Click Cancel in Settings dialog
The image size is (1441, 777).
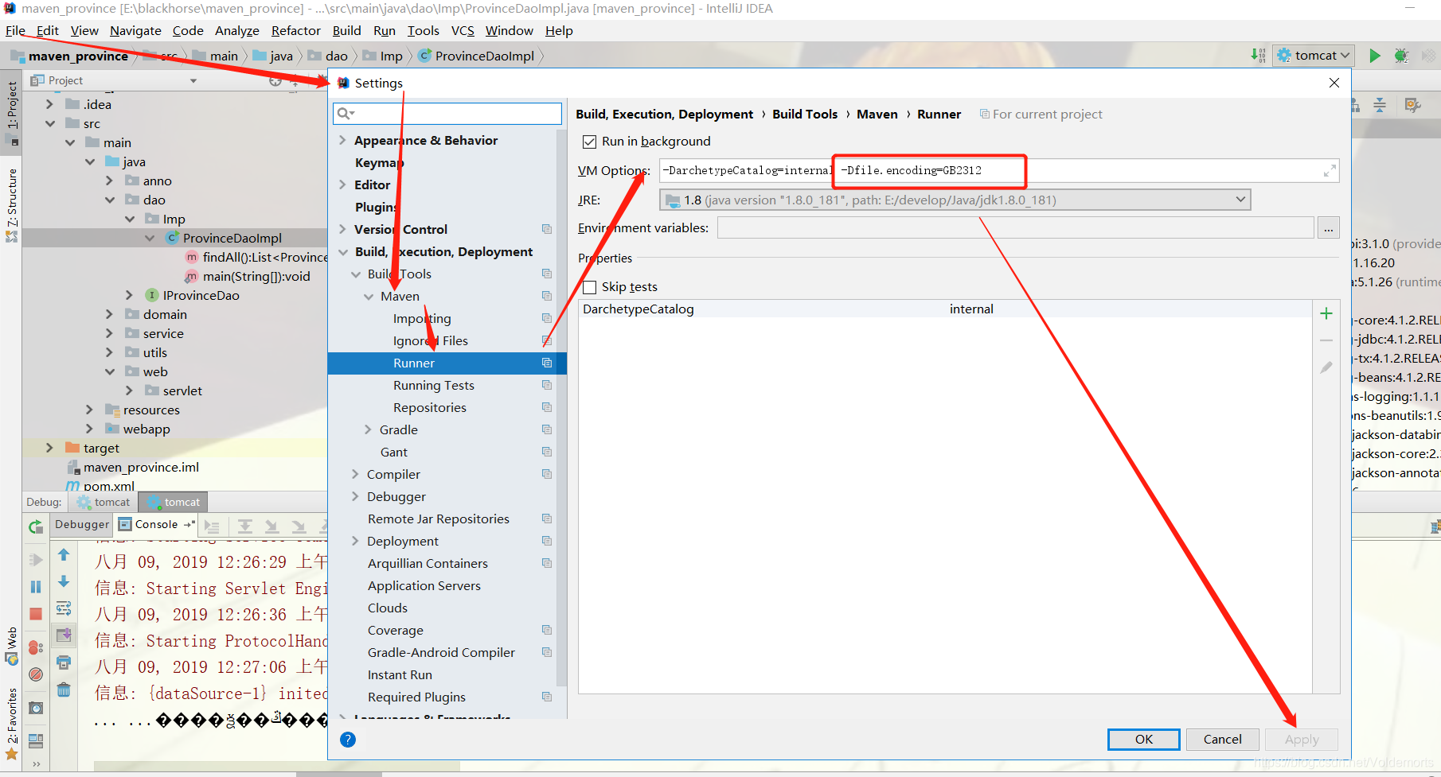[1222, 740]
